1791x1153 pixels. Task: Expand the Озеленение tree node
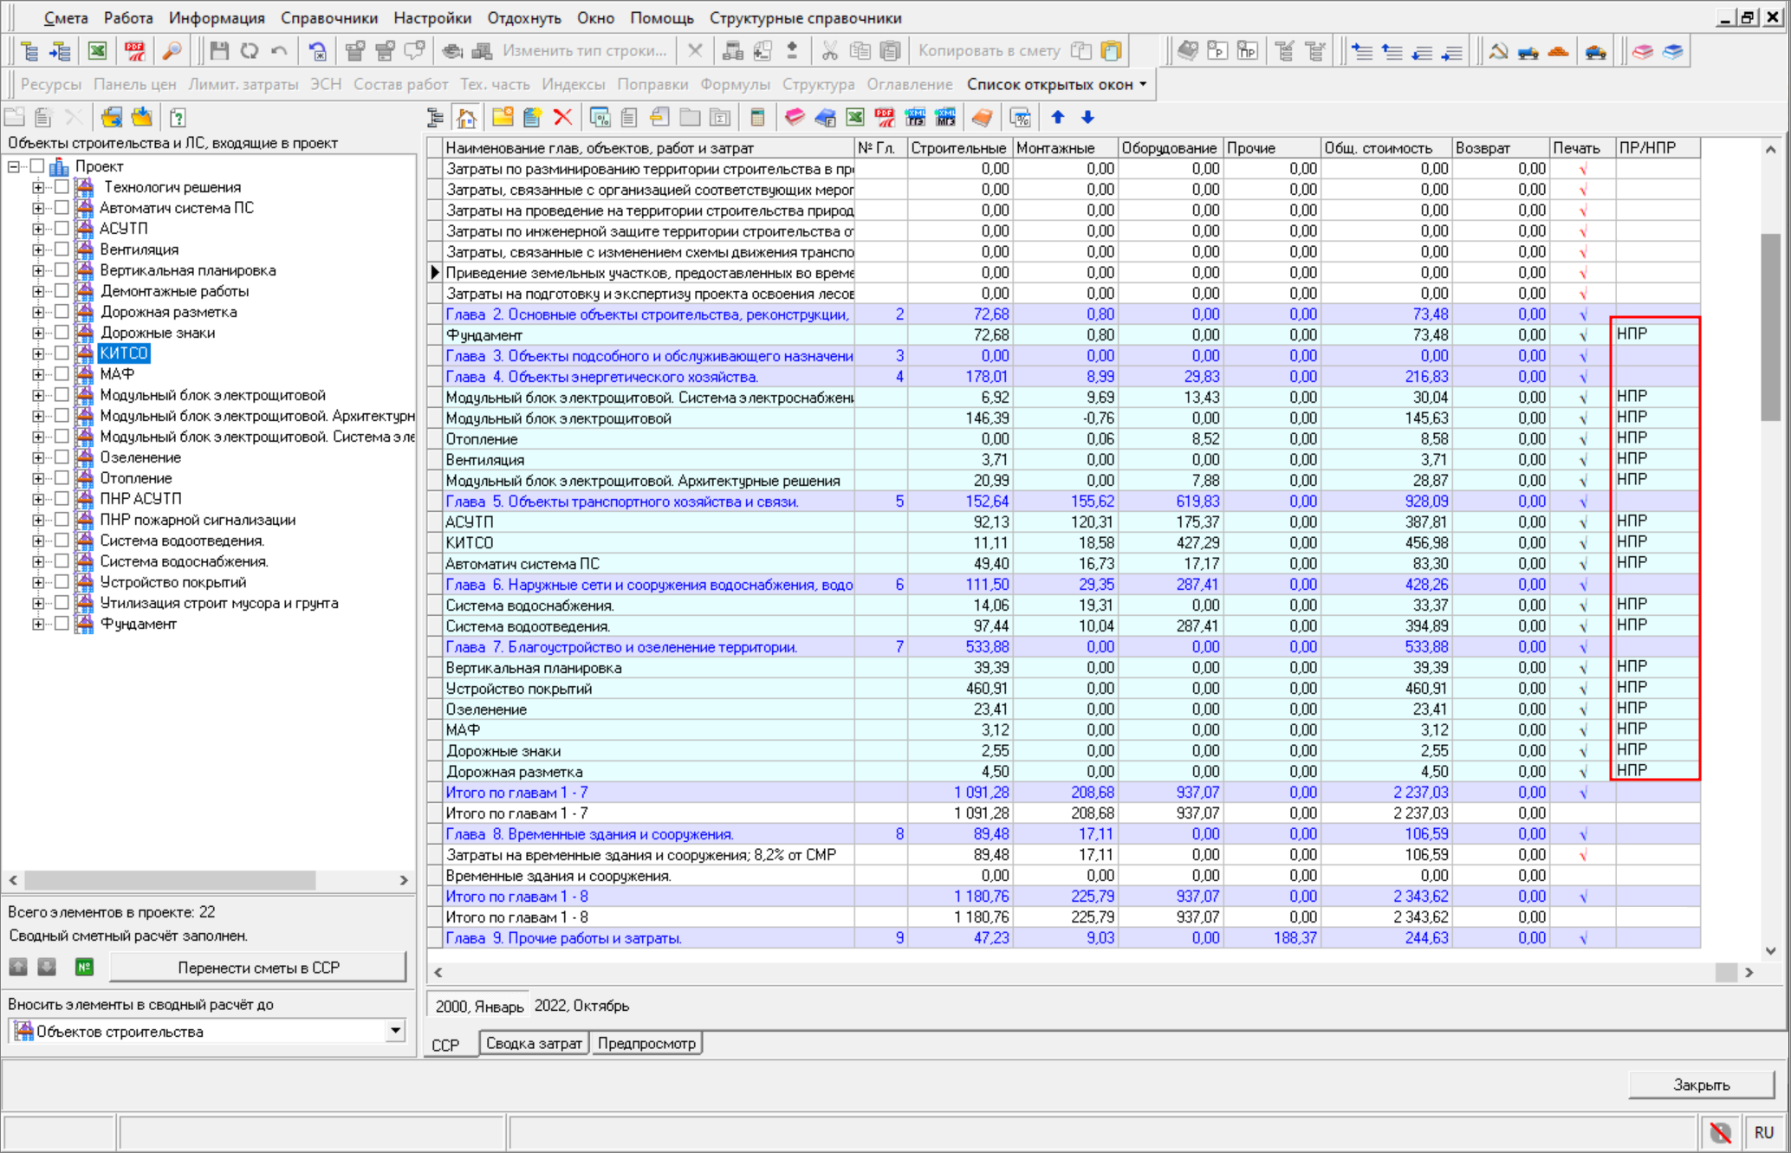point(38,457)
